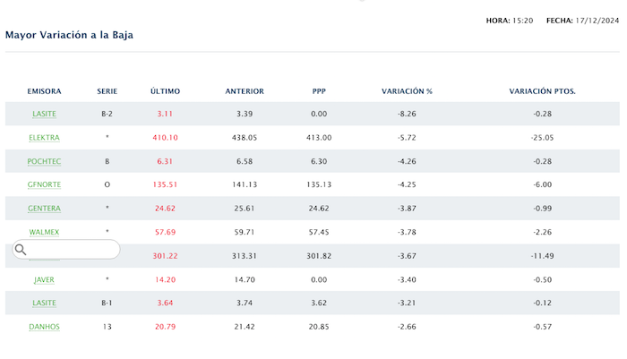627x359 pixels.
Task: Click the VARIACIÓN % column header
Action: pos(407,91)
